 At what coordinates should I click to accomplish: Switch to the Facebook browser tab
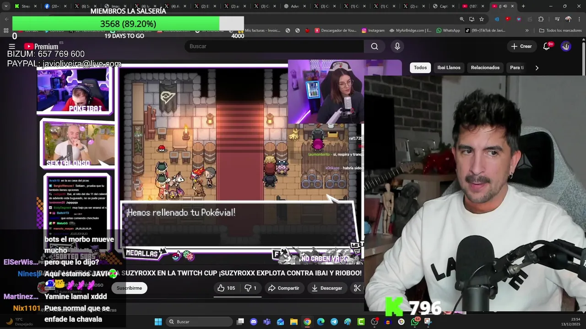55,6
